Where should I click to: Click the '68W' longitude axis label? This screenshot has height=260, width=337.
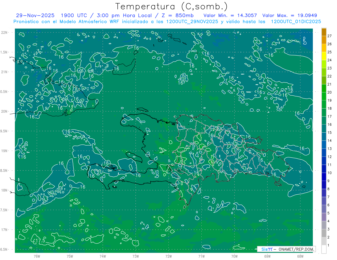[300, 256]
